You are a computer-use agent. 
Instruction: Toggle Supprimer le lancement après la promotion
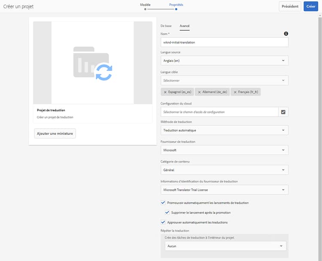[x=167, y=212]
